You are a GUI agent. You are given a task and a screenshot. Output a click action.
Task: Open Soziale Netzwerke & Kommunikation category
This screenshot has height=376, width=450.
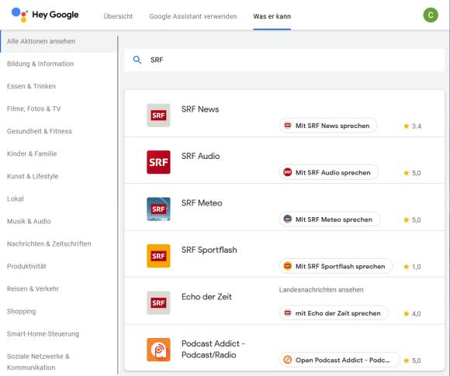coord(38,362)
